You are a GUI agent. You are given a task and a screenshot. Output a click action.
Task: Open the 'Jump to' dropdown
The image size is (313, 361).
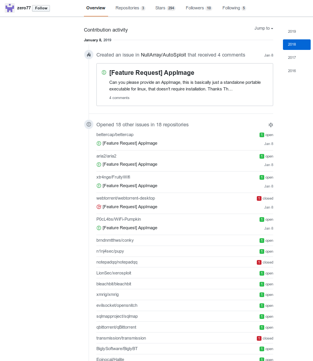click(x=263, y=28)
